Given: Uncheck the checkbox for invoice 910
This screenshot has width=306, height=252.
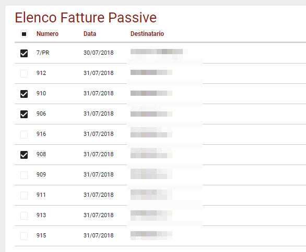Looking at the screenshot, I should coord(24,94).
